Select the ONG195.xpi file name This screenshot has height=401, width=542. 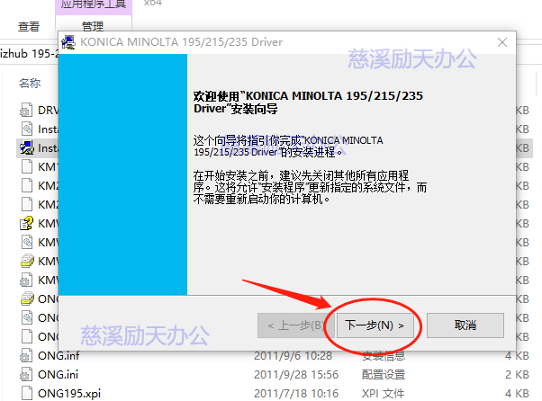coord(67,393)
